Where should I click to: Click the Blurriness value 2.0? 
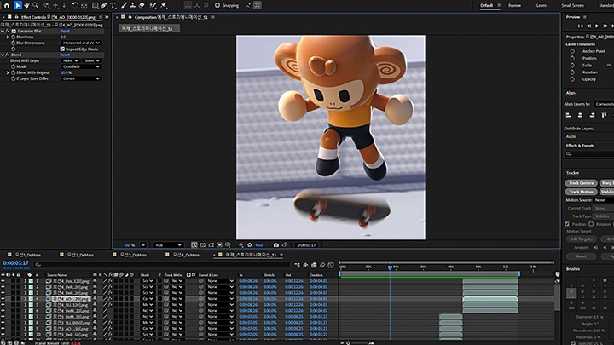pyautogui.click(x=63, y=37)
